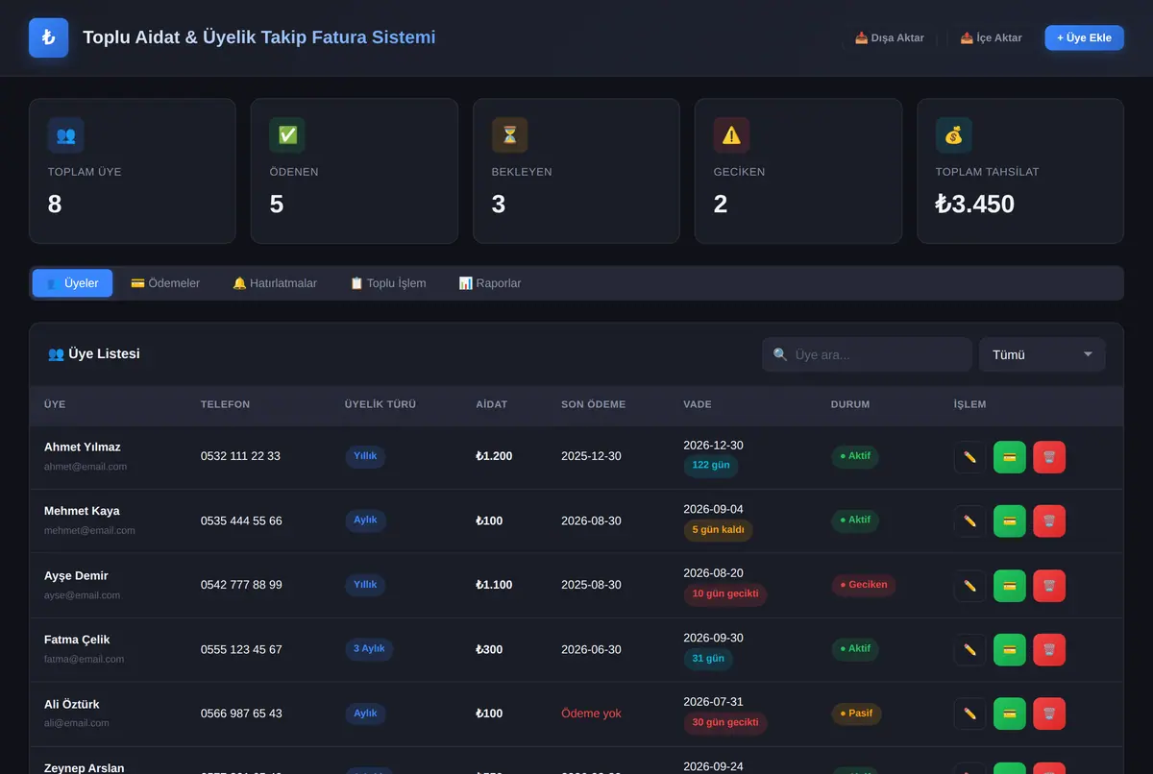Delete Ayşe Demir using the trash icon

pos(1049,586)
